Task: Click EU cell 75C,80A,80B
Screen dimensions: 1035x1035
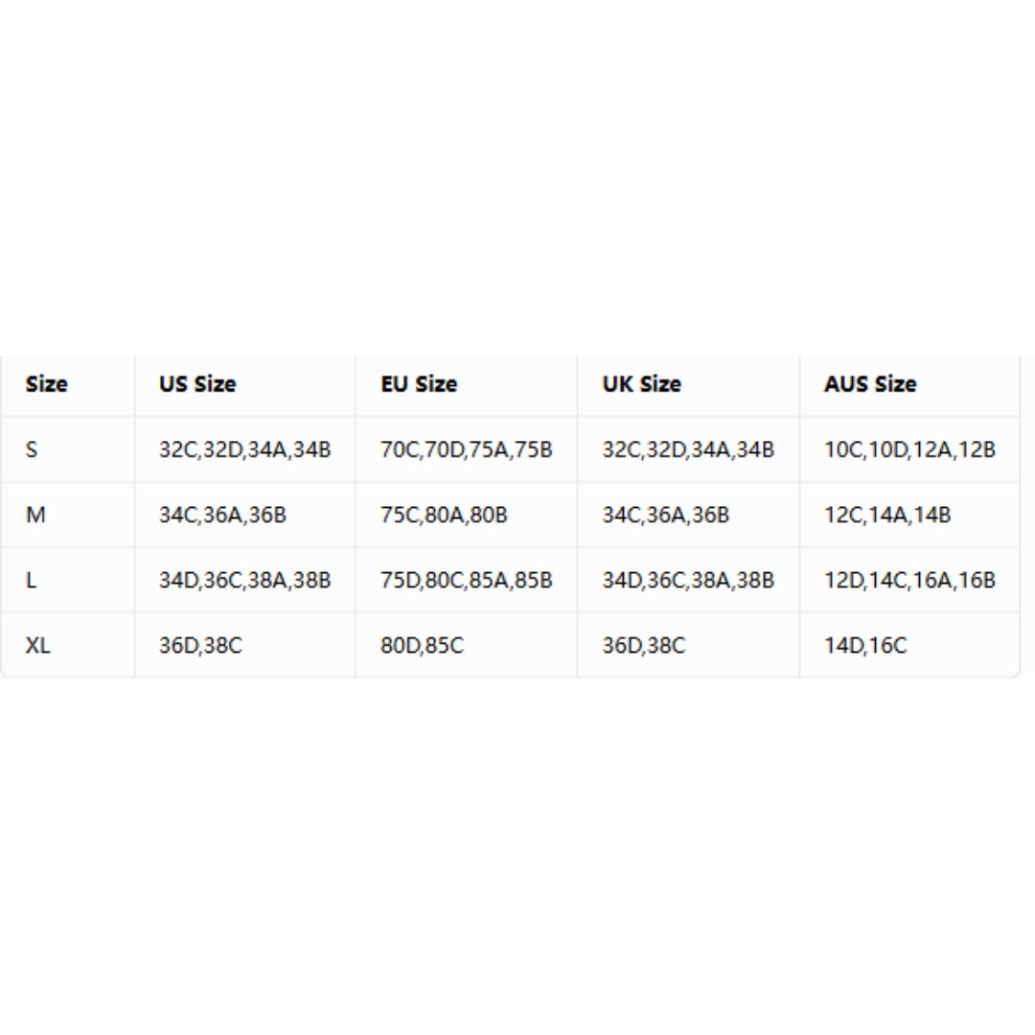Action: pyautogui.click(x=444, y=515)
